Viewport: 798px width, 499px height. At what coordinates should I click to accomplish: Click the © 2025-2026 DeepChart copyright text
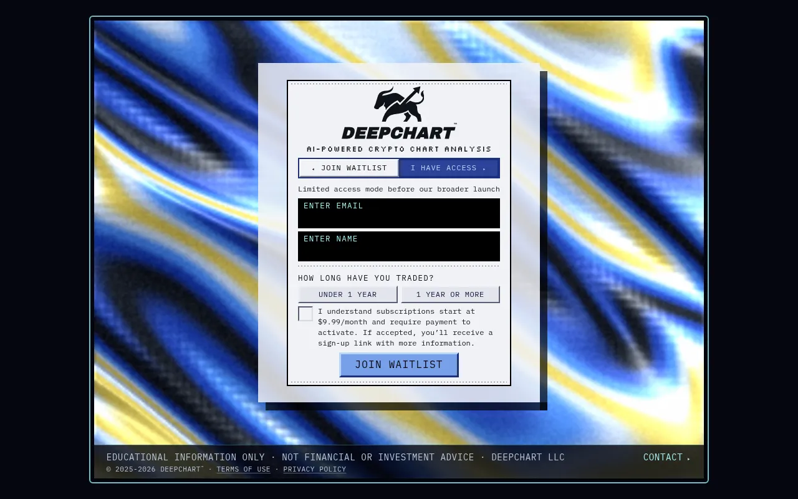coord(155,469)
